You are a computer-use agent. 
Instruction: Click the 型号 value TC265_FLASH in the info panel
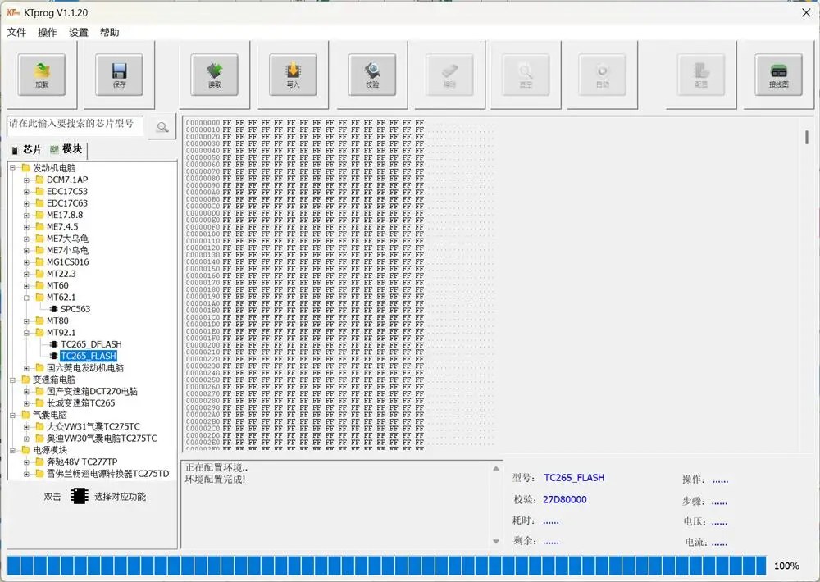click(x=574, y=477)
